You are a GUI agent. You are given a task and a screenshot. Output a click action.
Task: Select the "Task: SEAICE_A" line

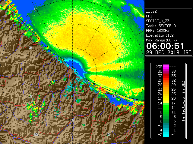[161, 26]
